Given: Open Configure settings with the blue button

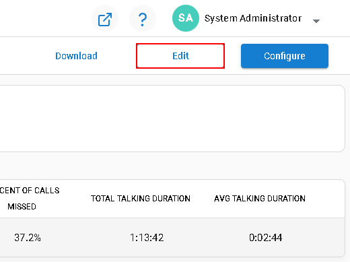Looking at the screenshot, I should pyautogui.click(x=285, y=56).
